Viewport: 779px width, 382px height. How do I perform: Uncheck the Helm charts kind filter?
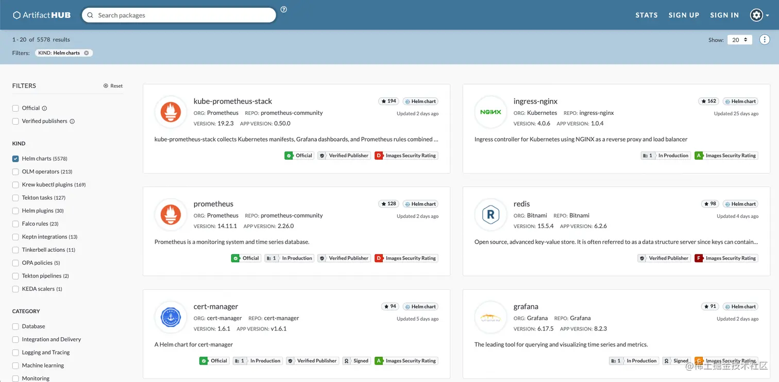15,159
